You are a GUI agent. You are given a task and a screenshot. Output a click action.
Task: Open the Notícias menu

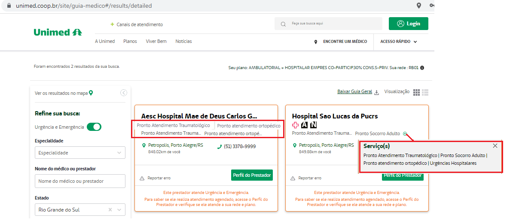[x=183, y=41]
